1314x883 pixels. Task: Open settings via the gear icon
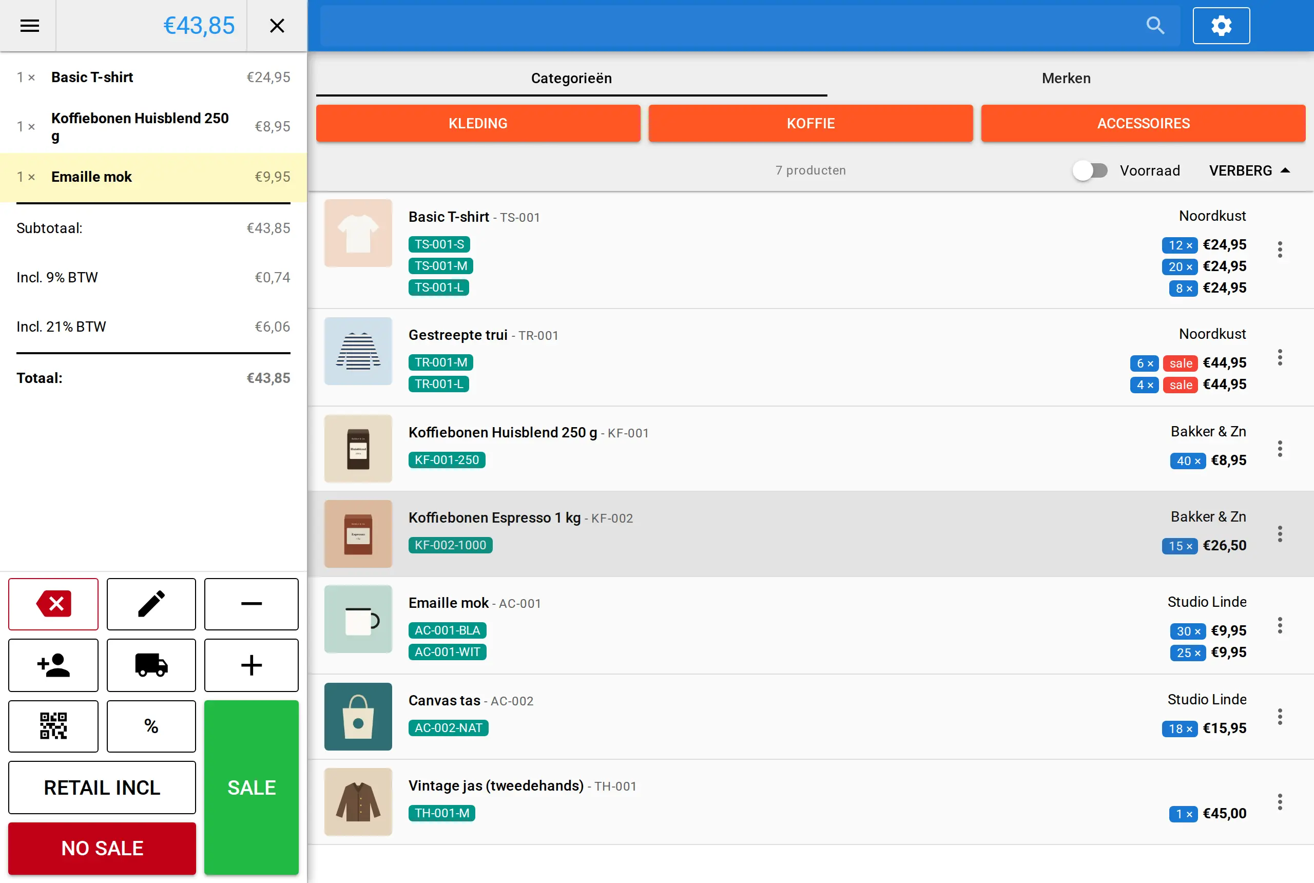[x=1221, y=25]
